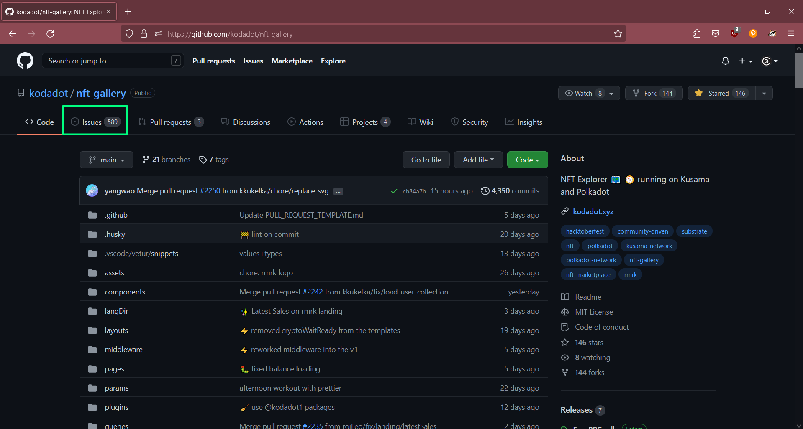
Task: Focus the Search or jump to field
Action: click(x=109, y=61)
